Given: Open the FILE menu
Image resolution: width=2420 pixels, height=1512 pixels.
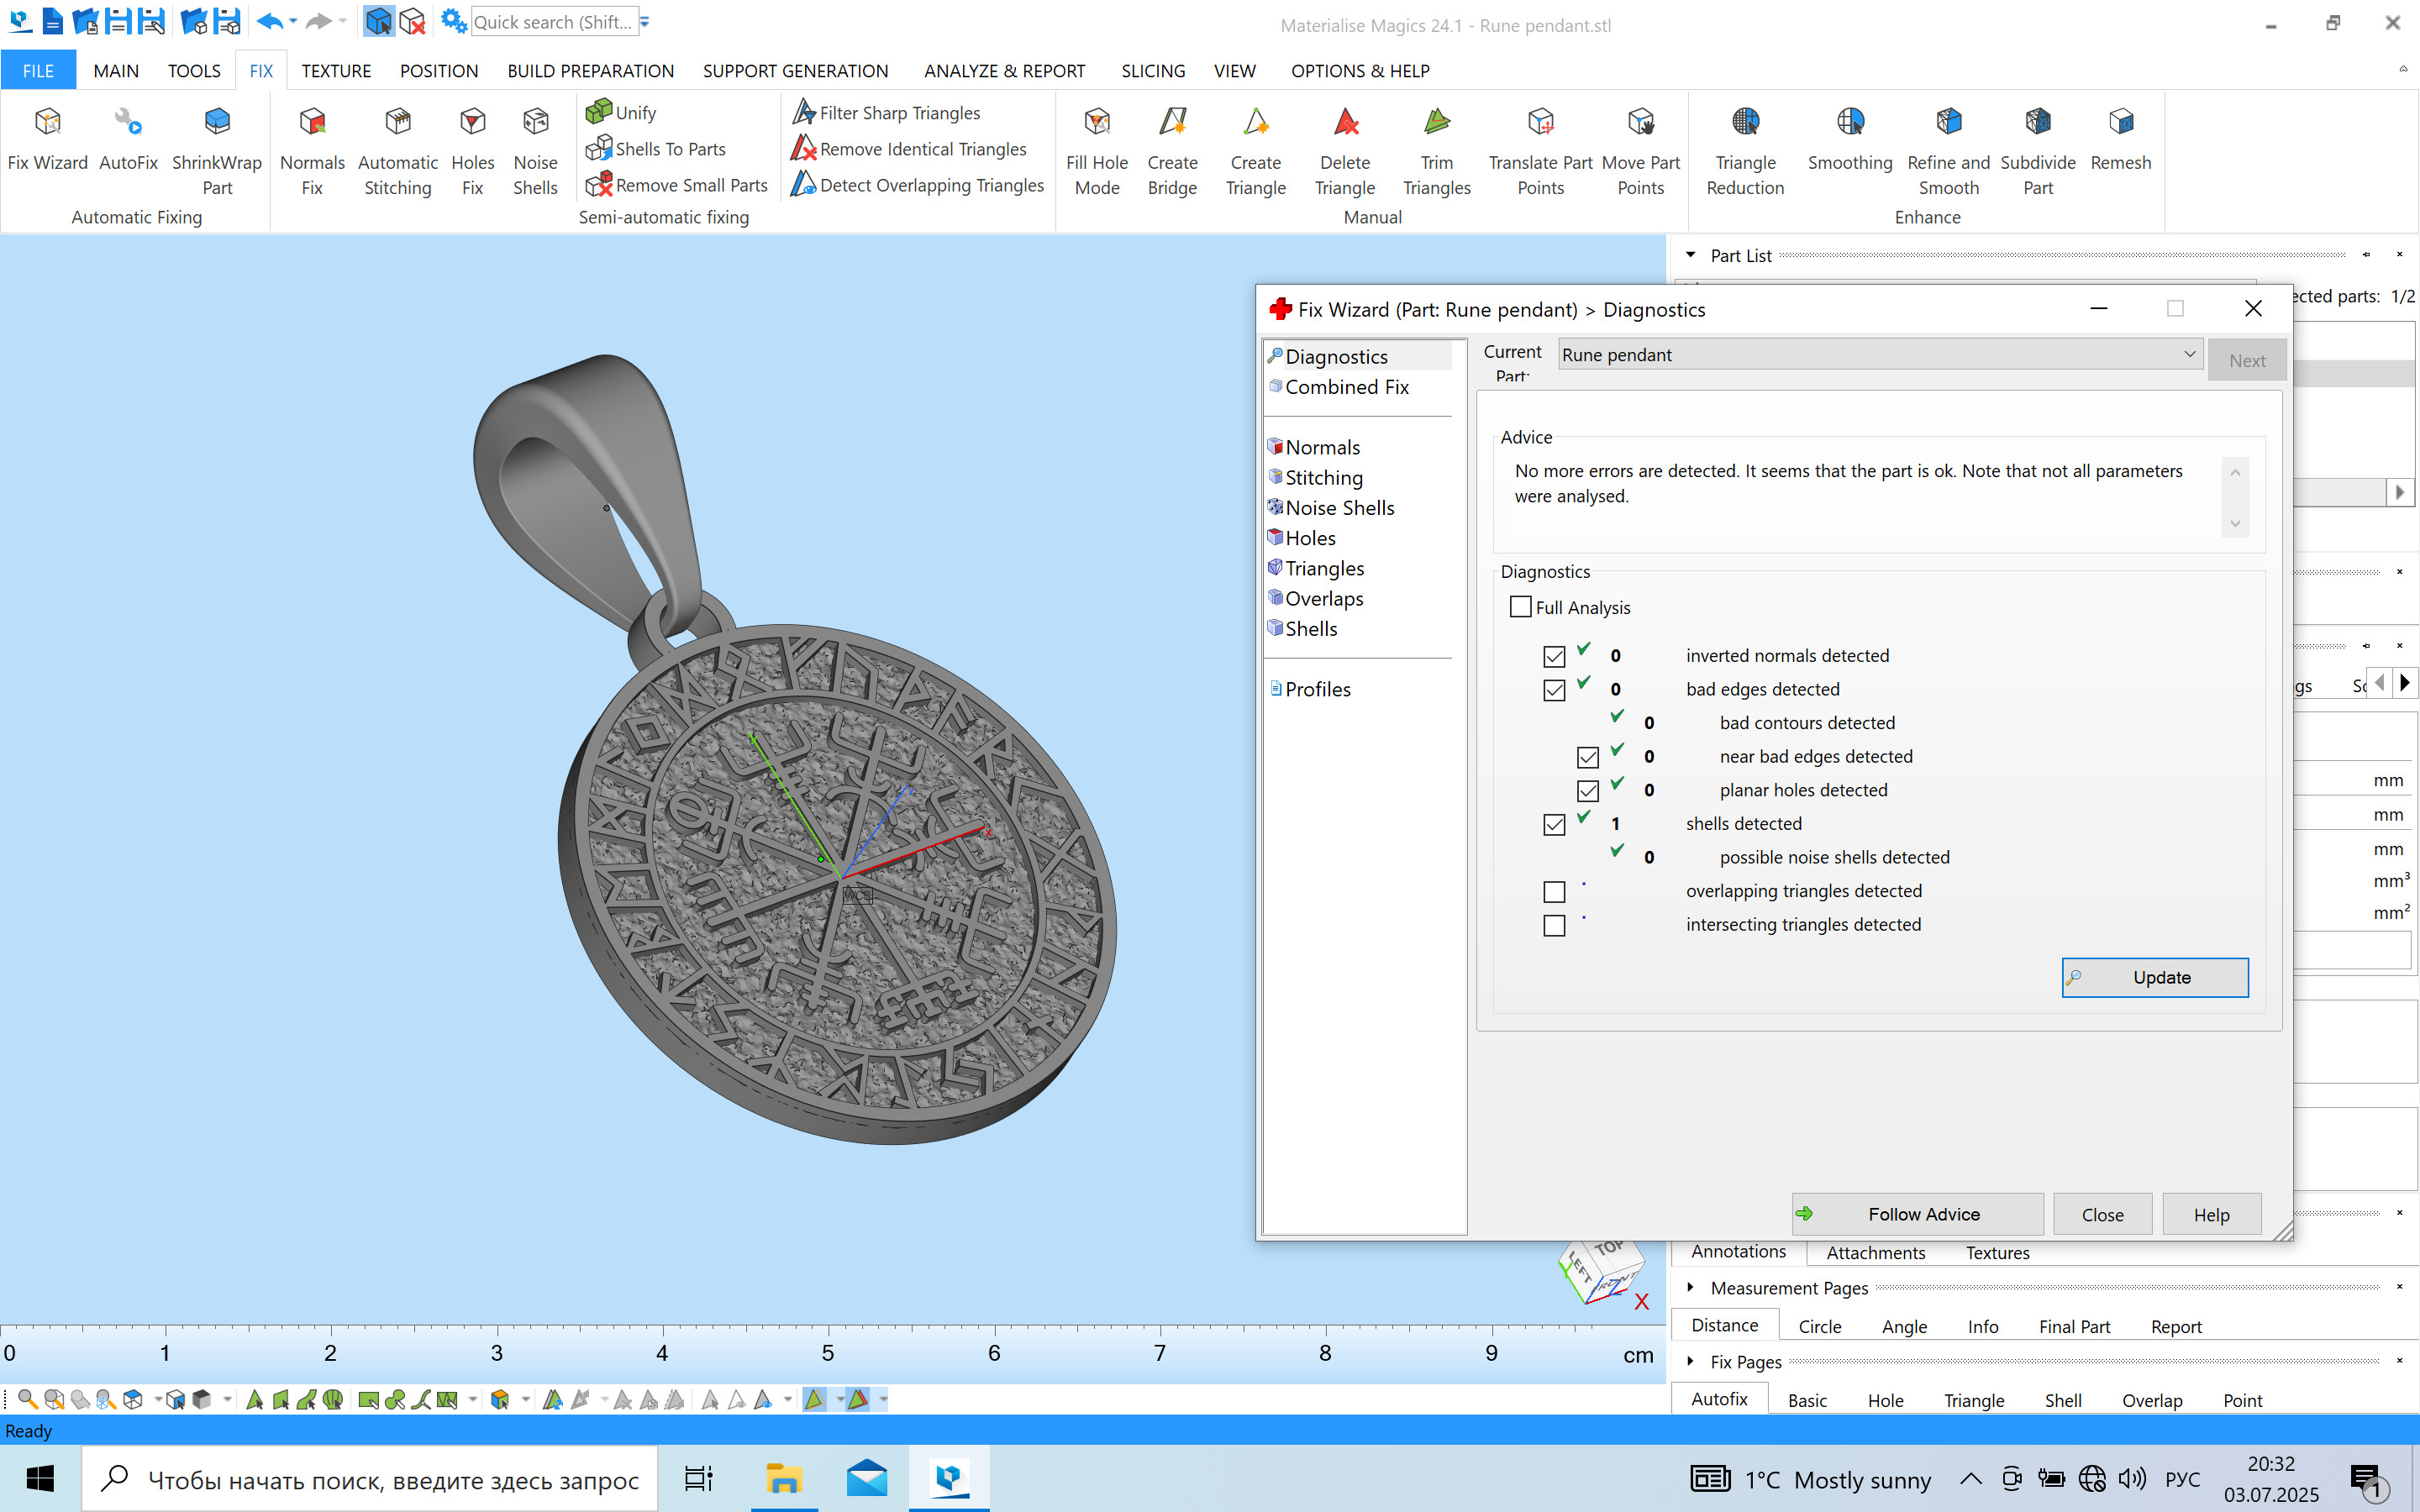Looking at the screenshot, I should [x=38, y=71].
